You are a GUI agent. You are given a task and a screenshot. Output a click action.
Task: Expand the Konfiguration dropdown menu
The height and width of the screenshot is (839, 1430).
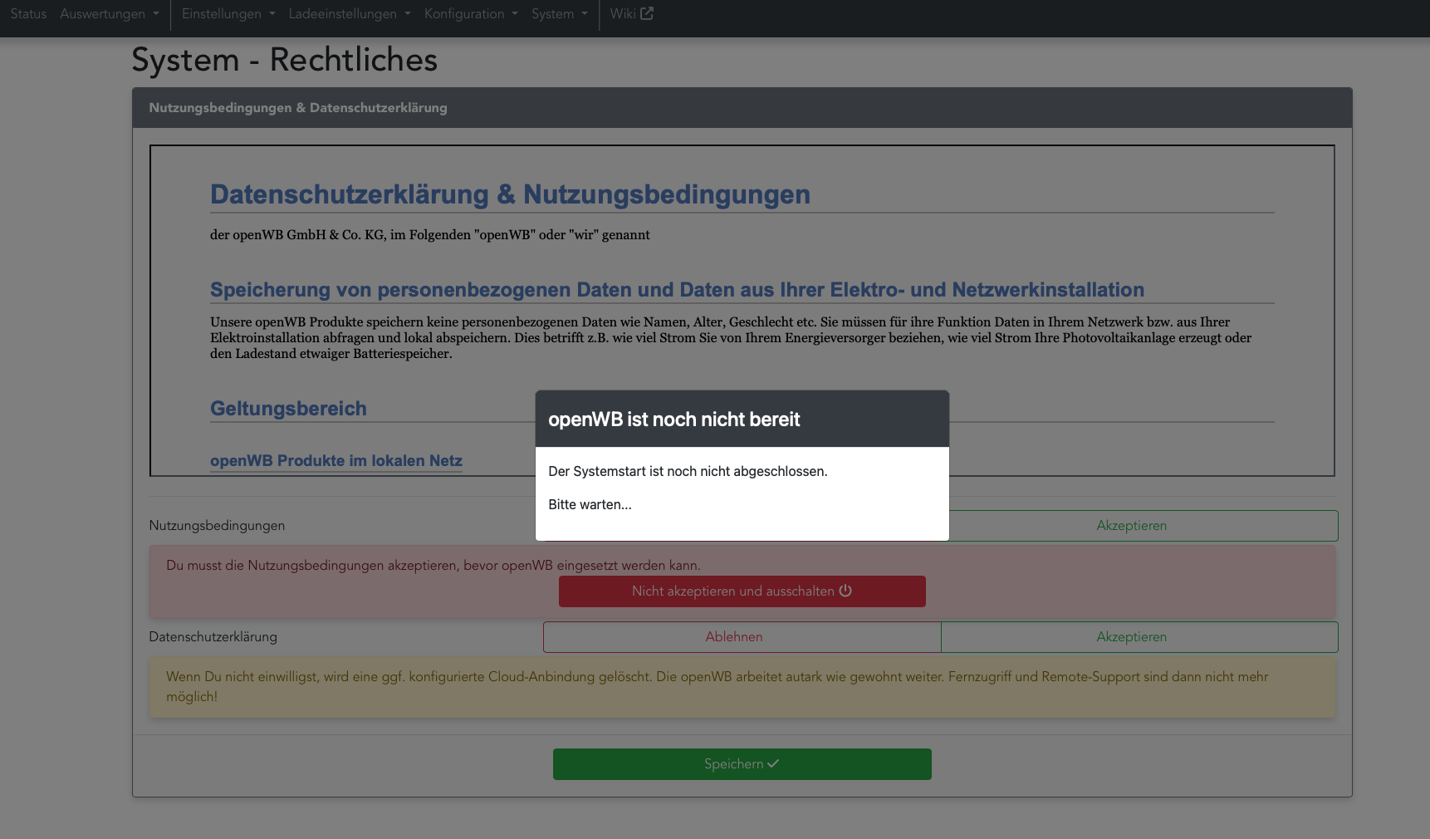tap(471, 14)
